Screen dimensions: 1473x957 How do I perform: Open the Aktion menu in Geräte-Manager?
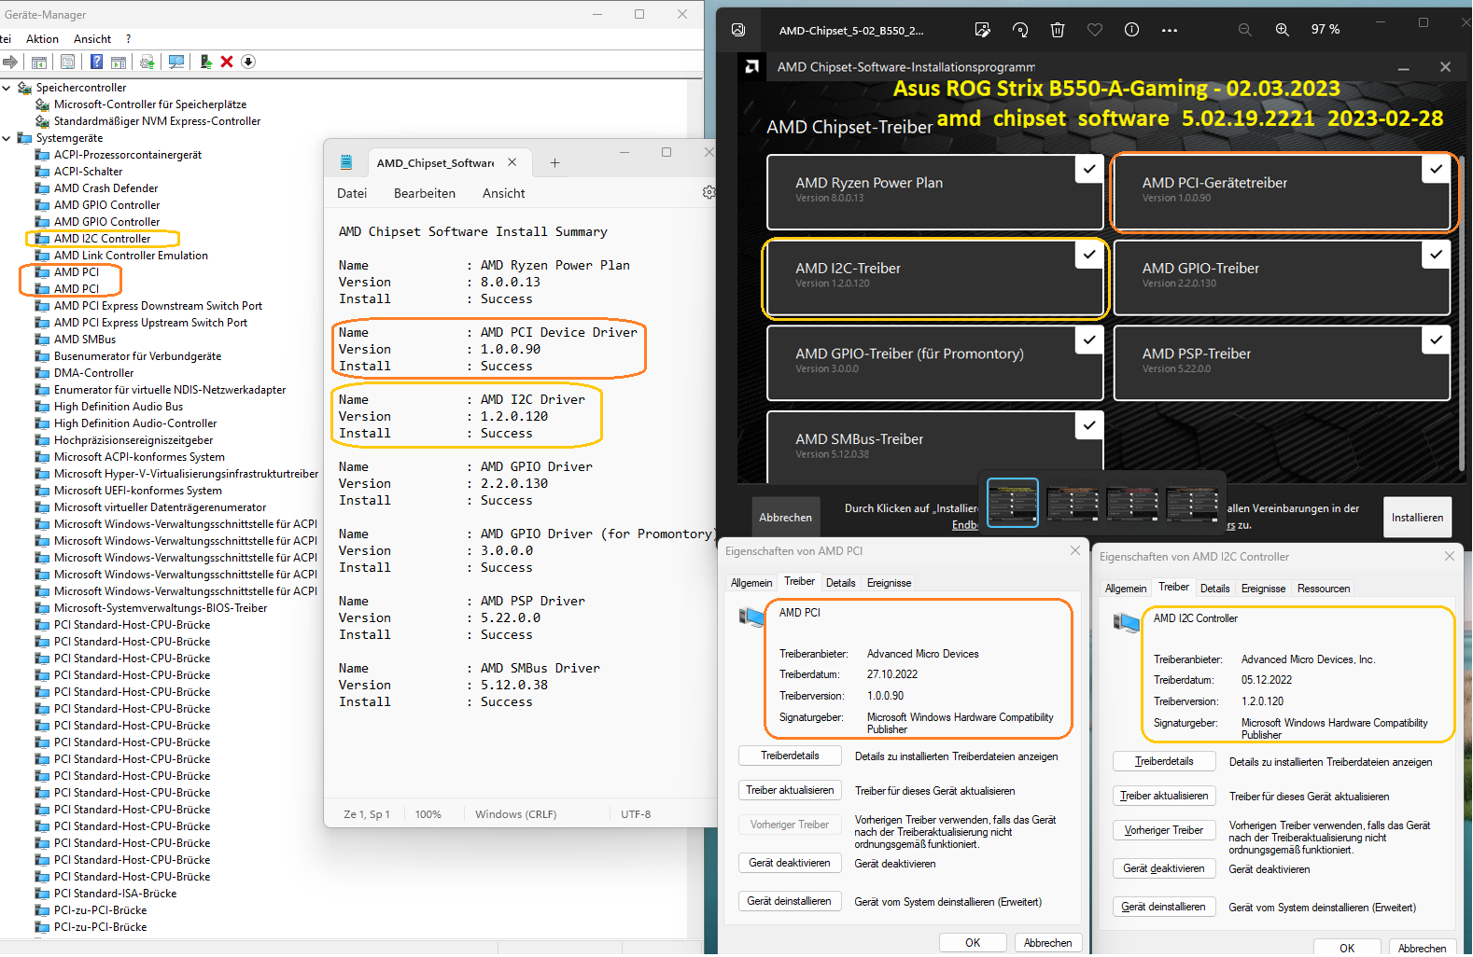[42, 39]
